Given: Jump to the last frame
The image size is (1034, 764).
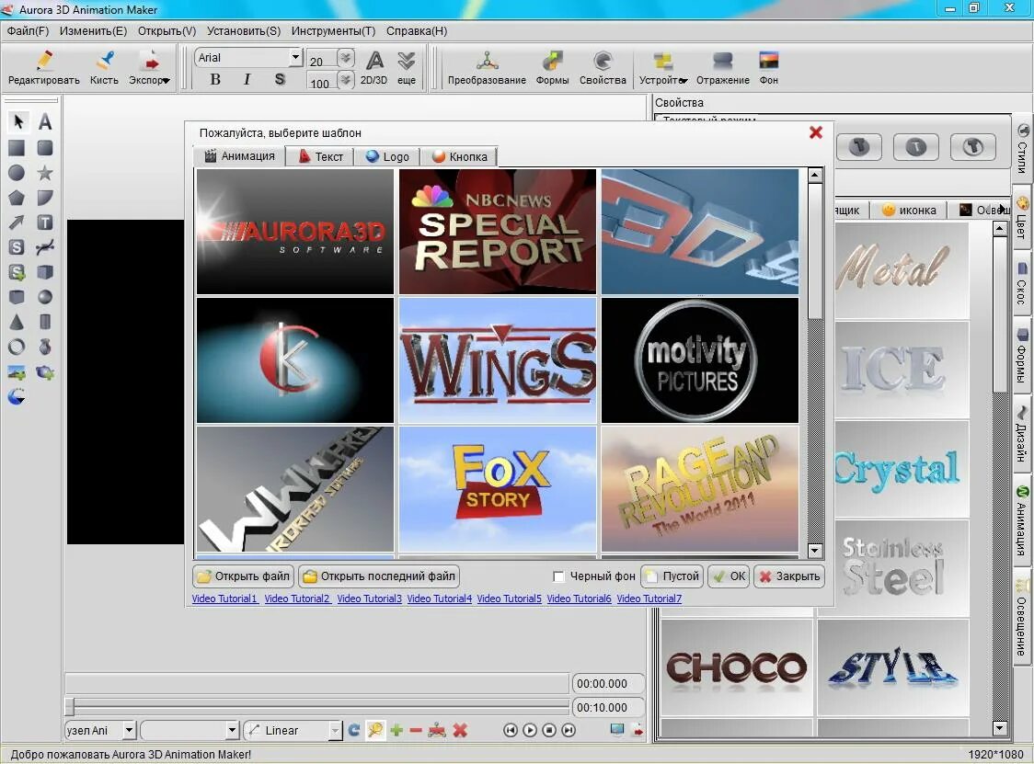Looking at the screenshot, I should [x=569, y=730].
